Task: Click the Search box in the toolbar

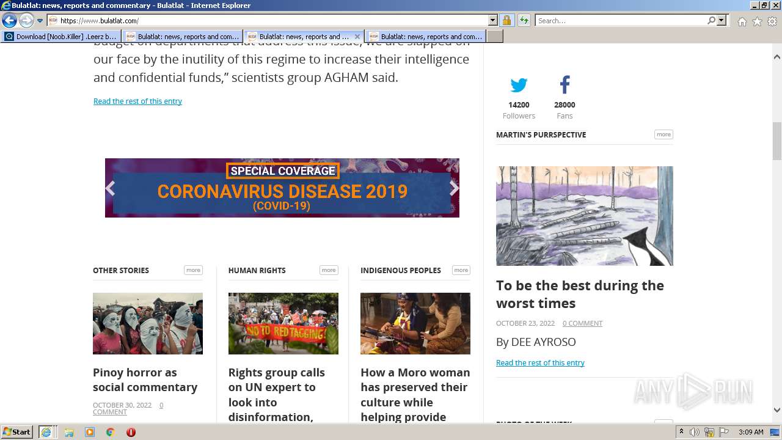Action: (621, 21)
